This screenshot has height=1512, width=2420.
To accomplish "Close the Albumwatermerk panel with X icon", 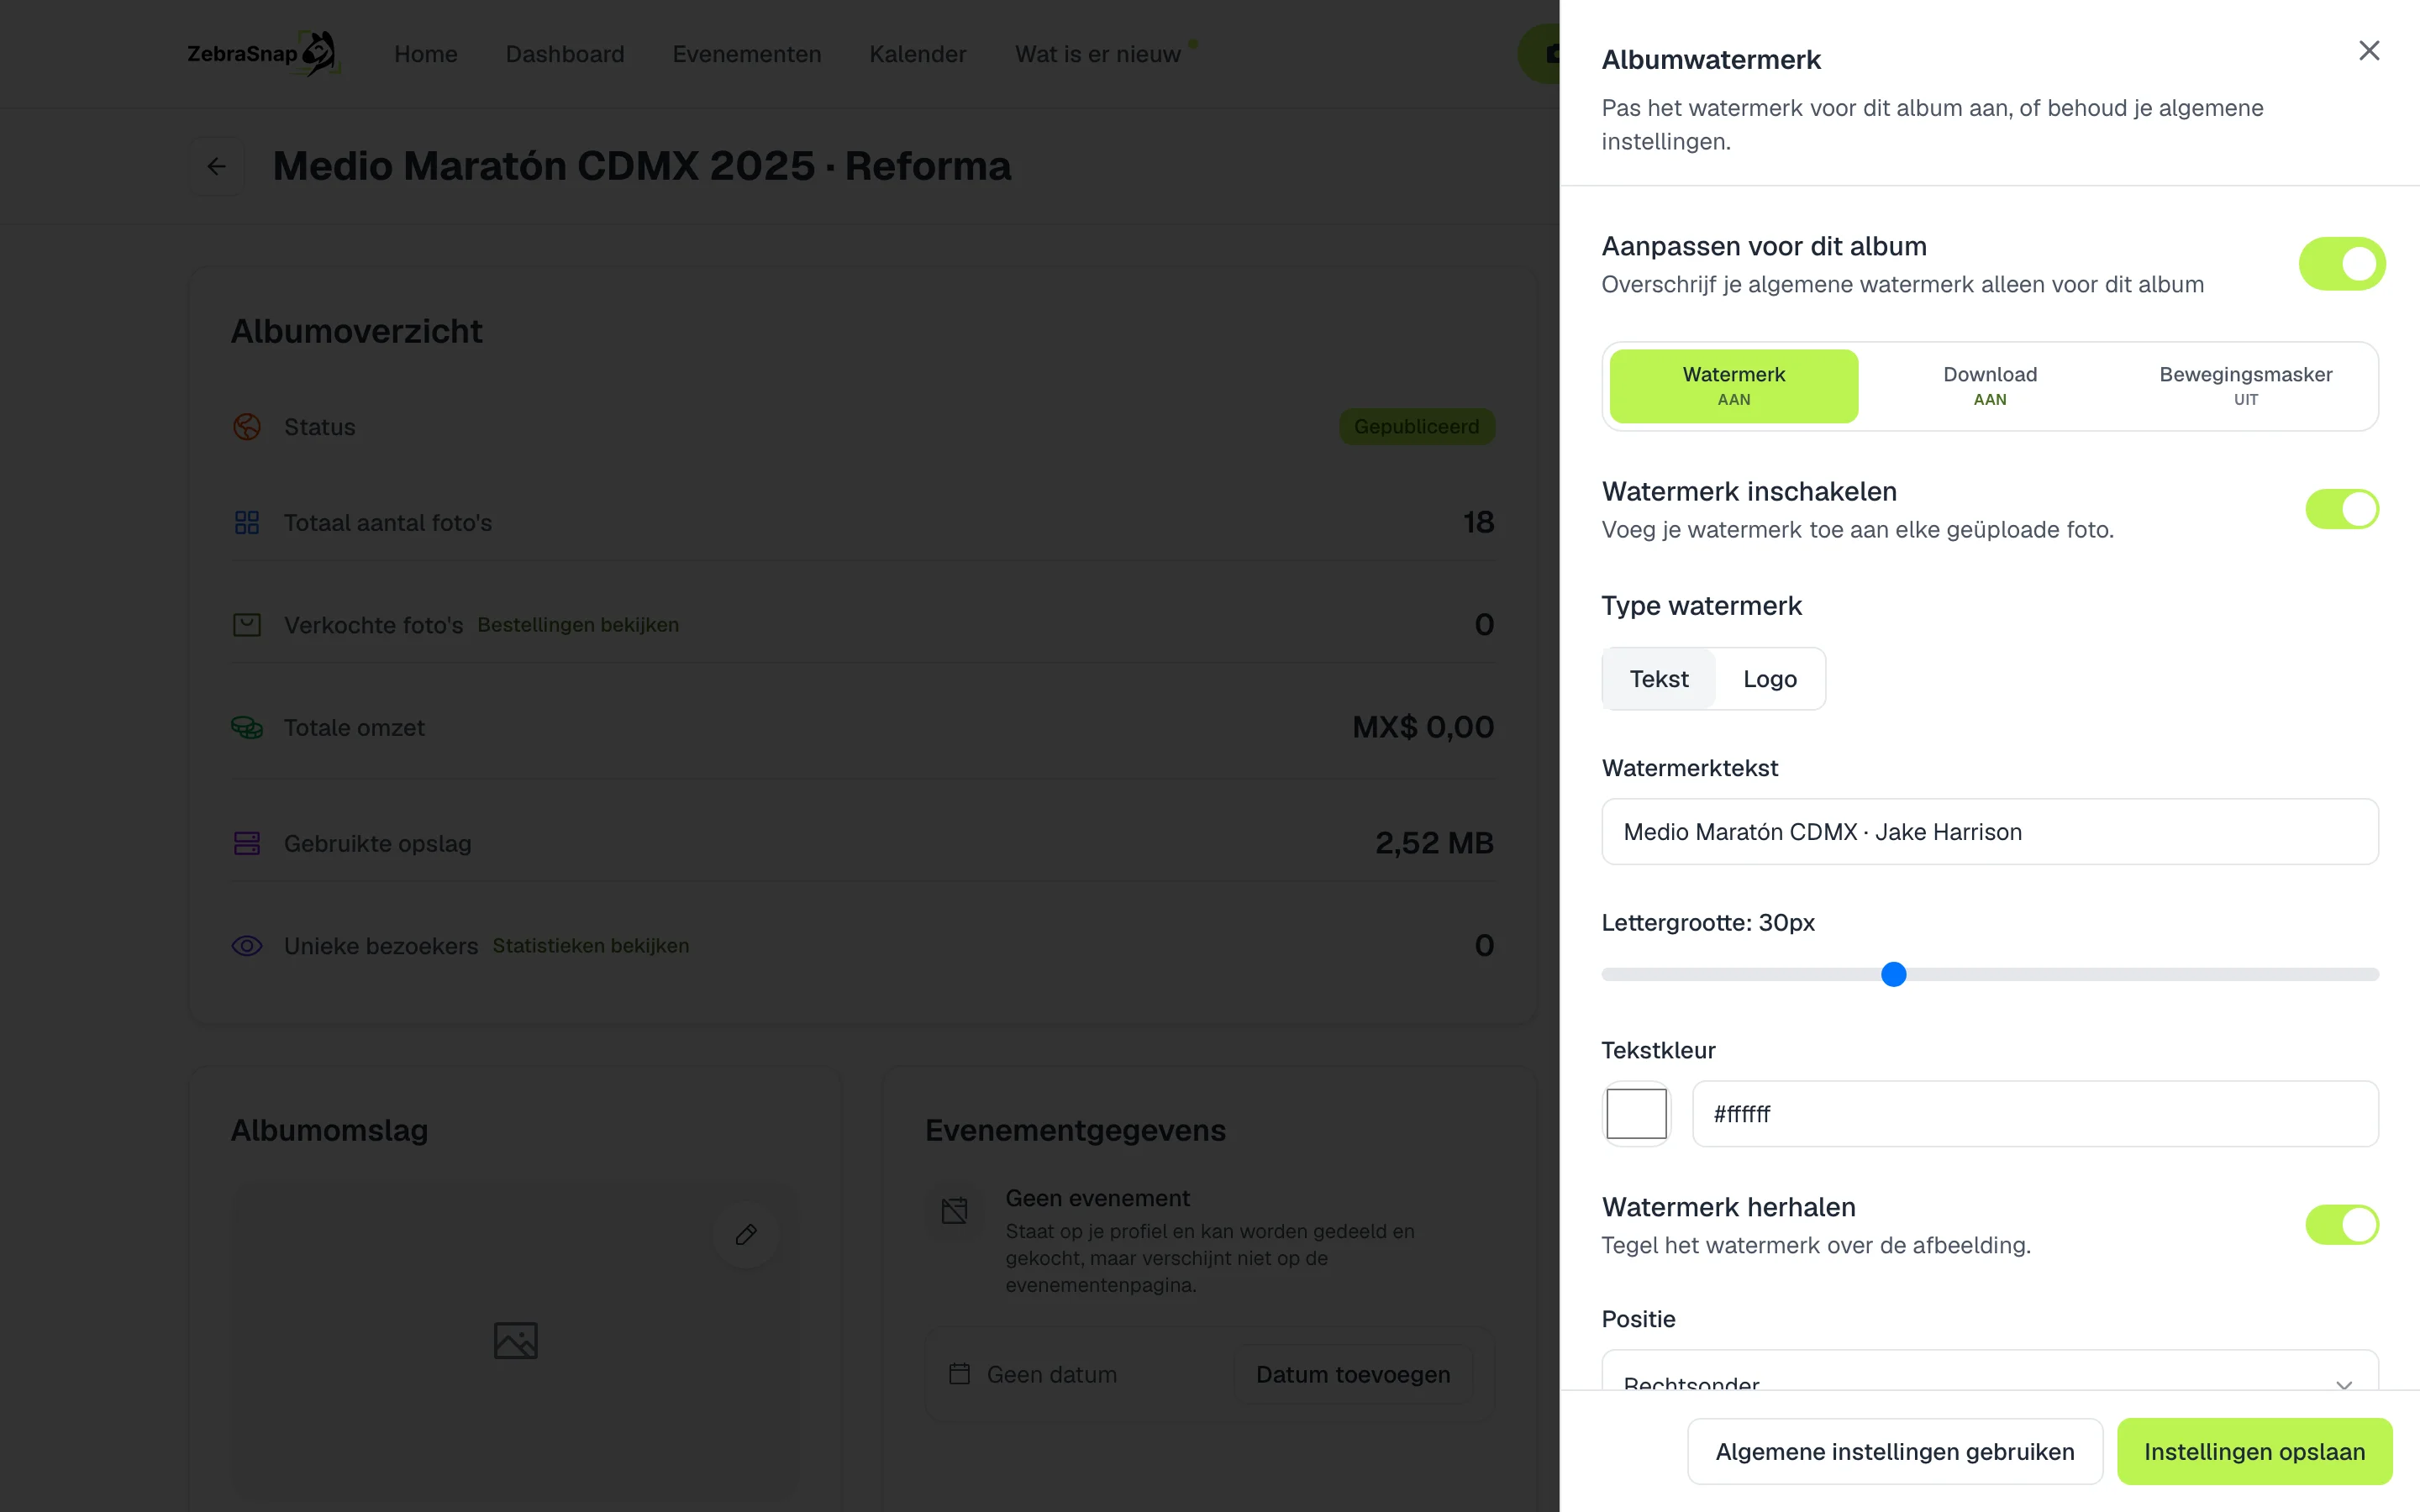I will pos(2368,51).
